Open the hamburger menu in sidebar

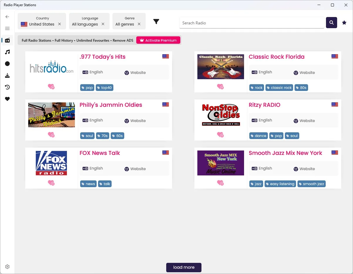[7, 28]
